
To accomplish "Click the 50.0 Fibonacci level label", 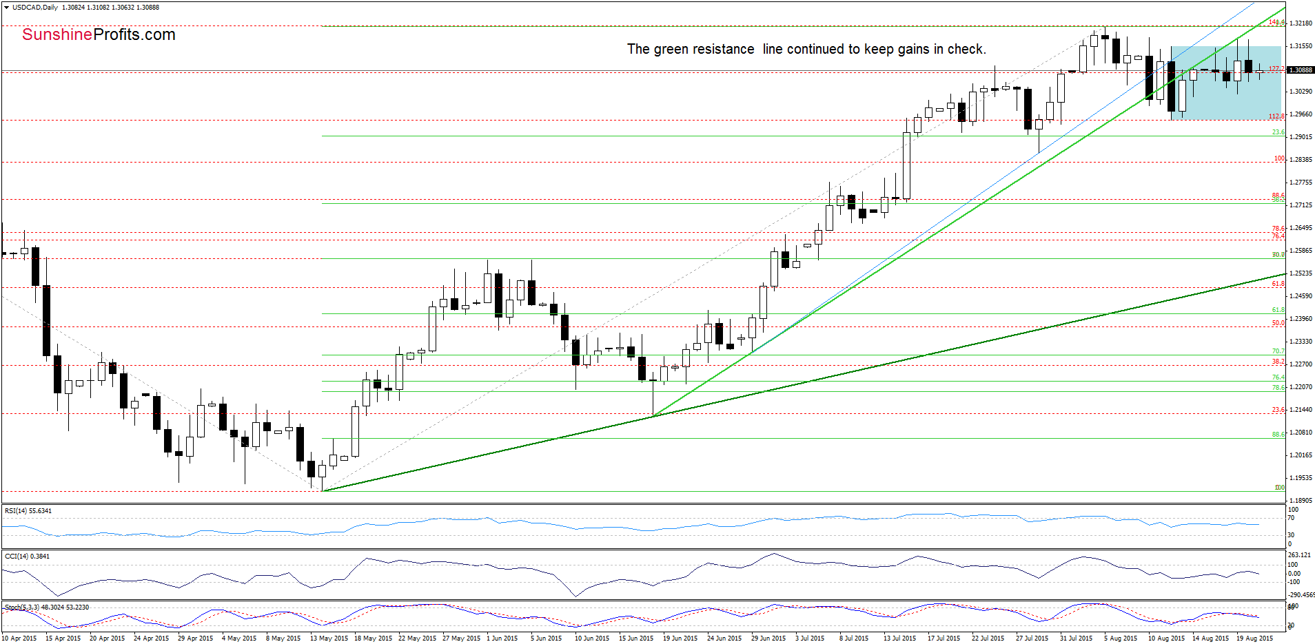I will 1278,323.
